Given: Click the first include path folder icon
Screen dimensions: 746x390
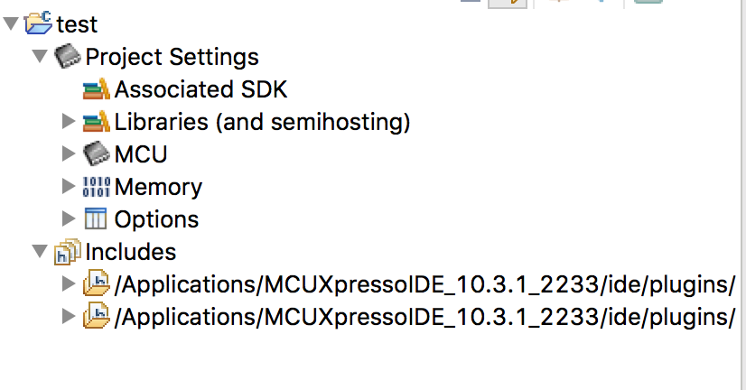Looking at the screenshot, I should tap(97, 284).
